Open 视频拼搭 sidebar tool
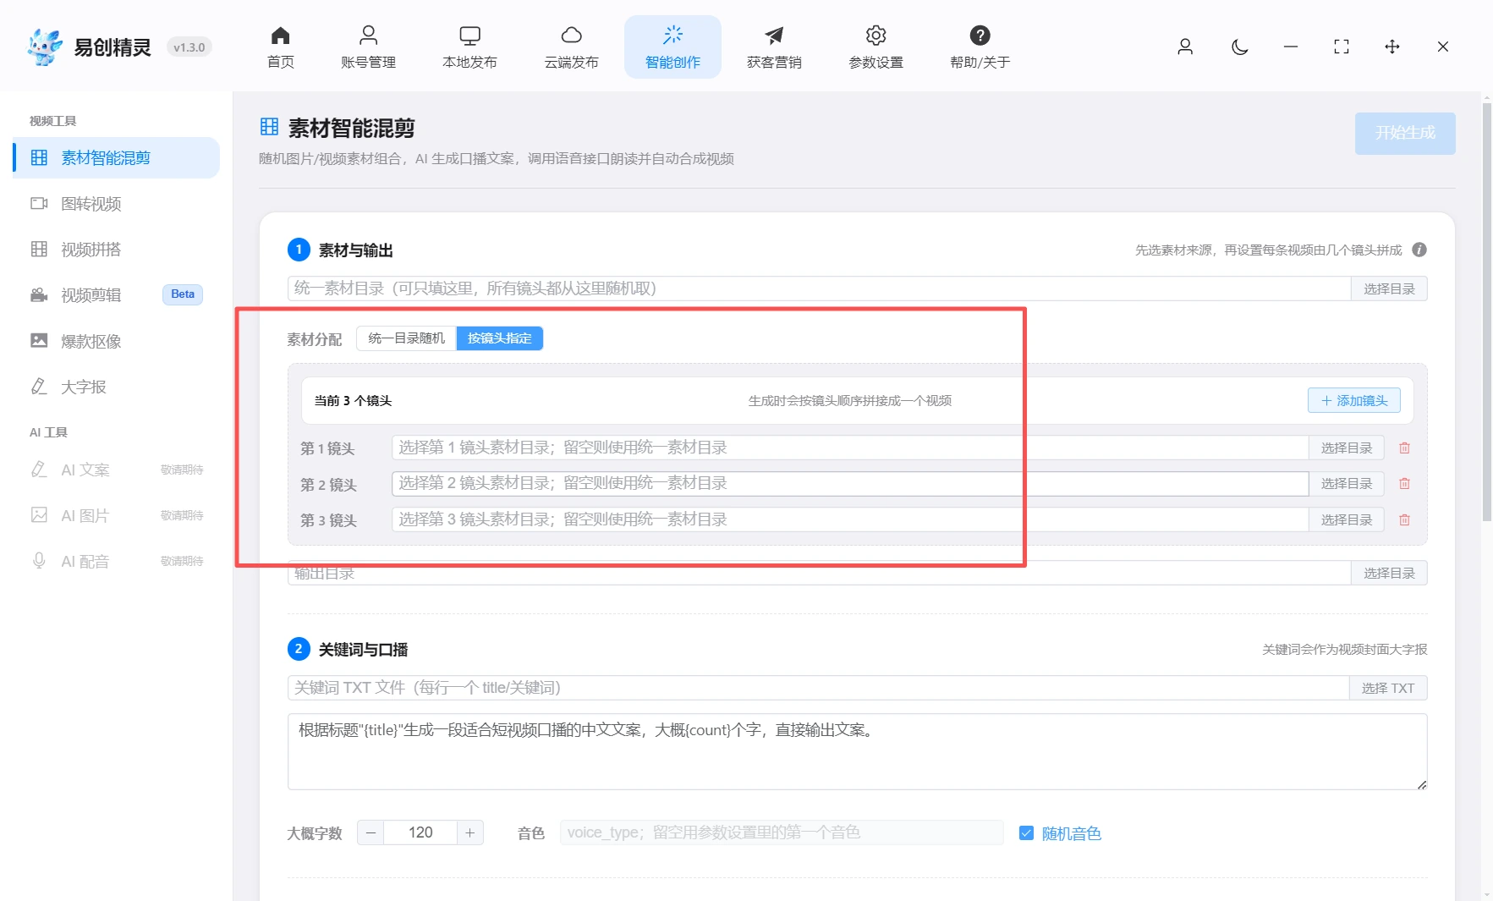The image size is (1493, 901). coord(117,250)
